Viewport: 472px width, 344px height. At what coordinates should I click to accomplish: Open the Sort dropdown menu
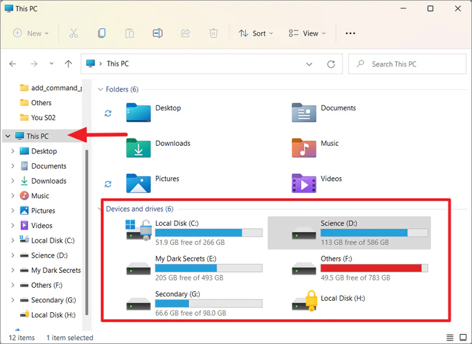click(256, 33)
